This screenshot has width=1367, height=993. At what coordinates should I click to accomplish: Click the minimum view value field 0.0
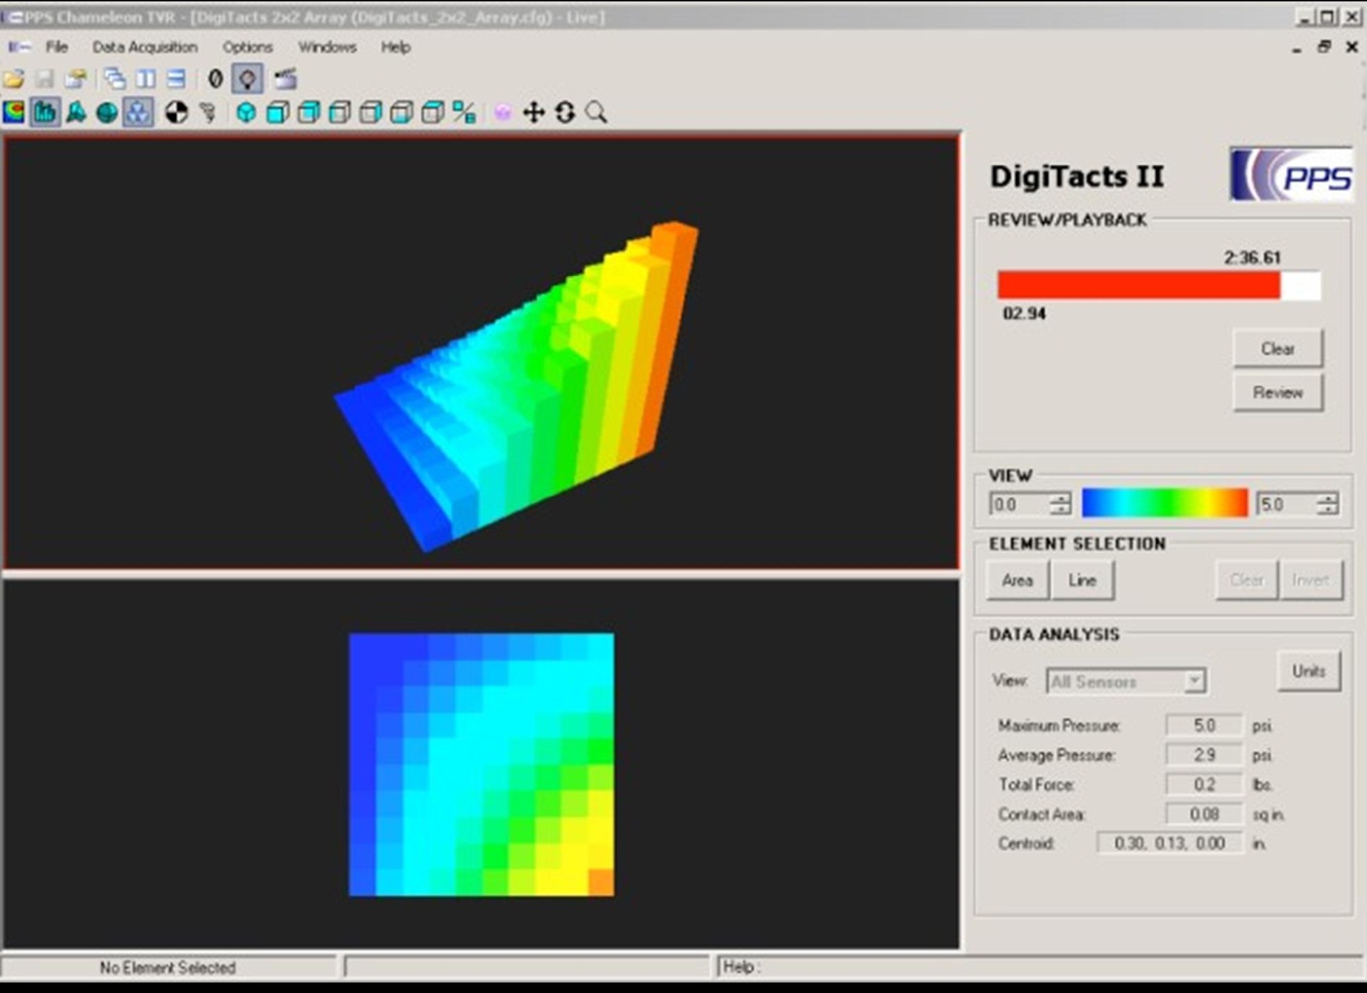pos(1019,504)
